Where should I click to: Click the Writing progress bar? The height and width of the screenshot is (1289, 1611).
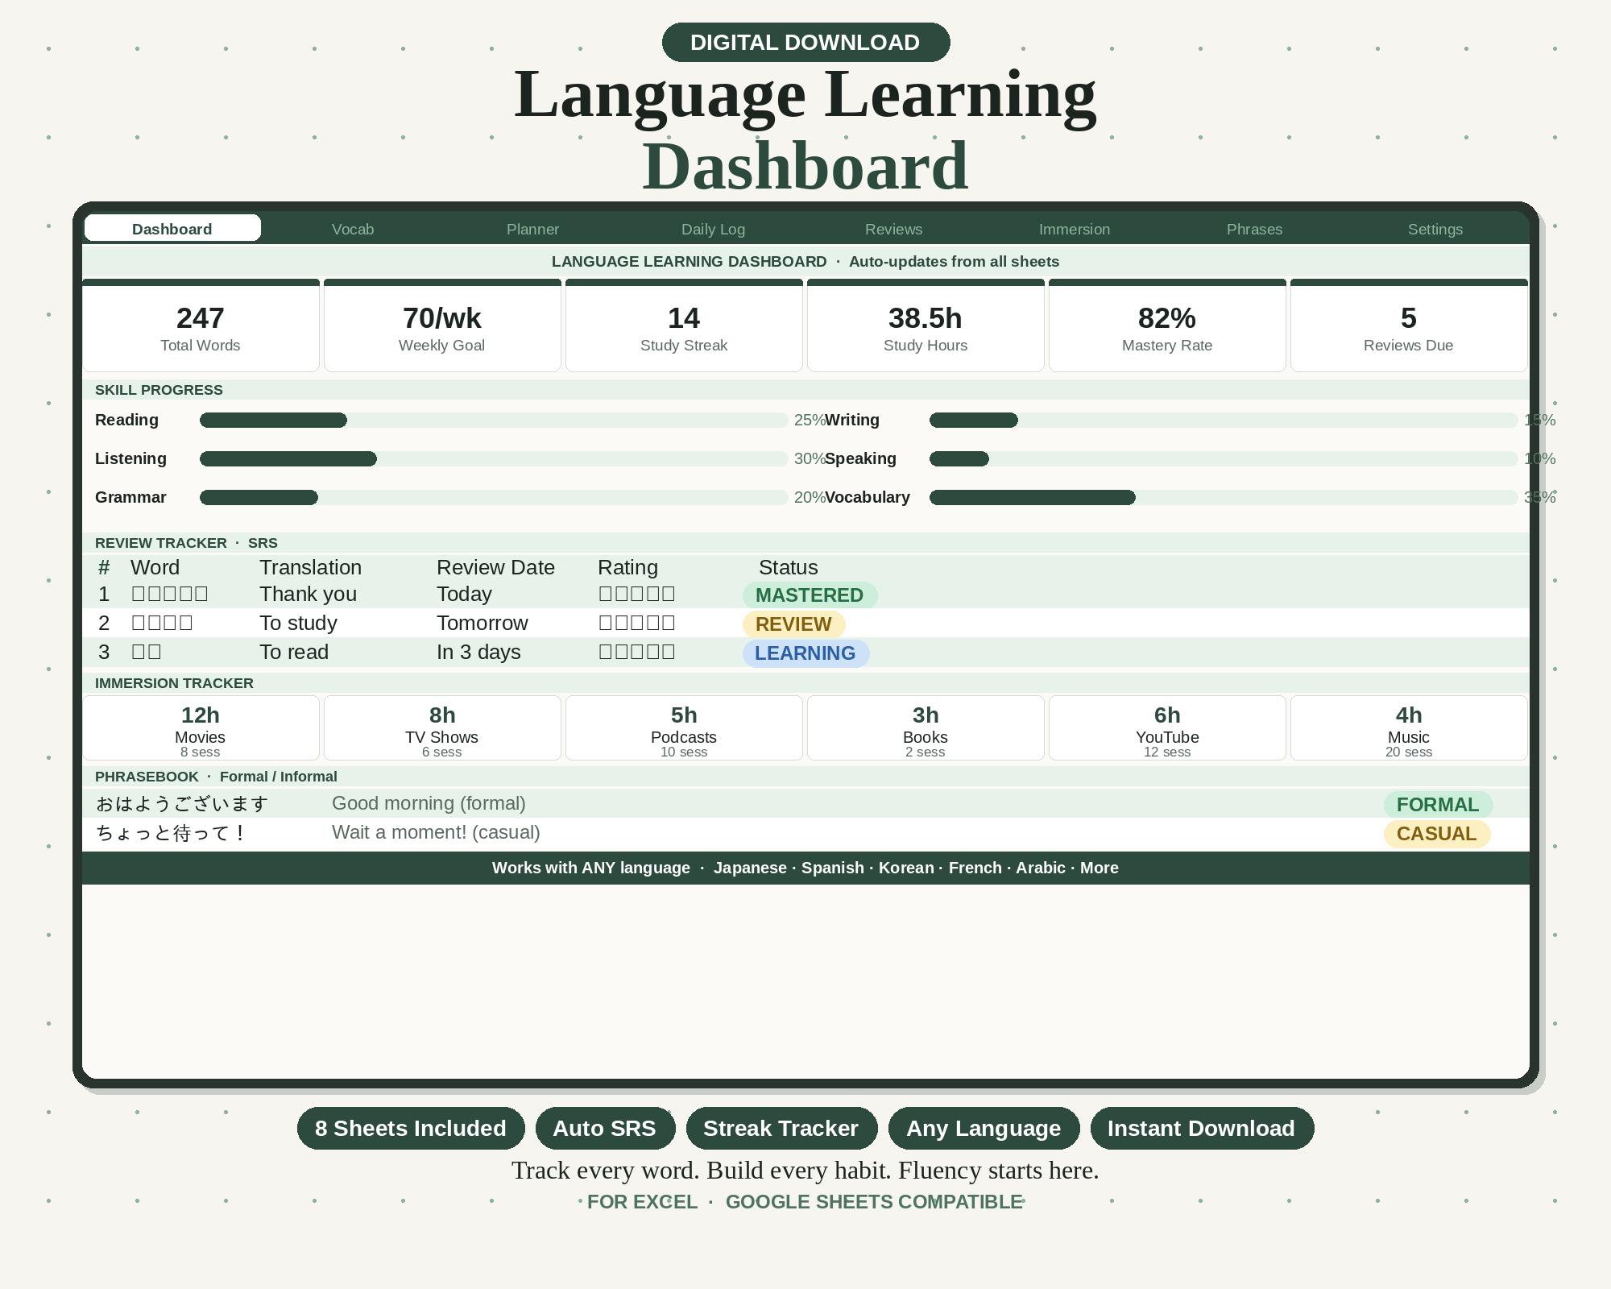(x=1224, y=420)
